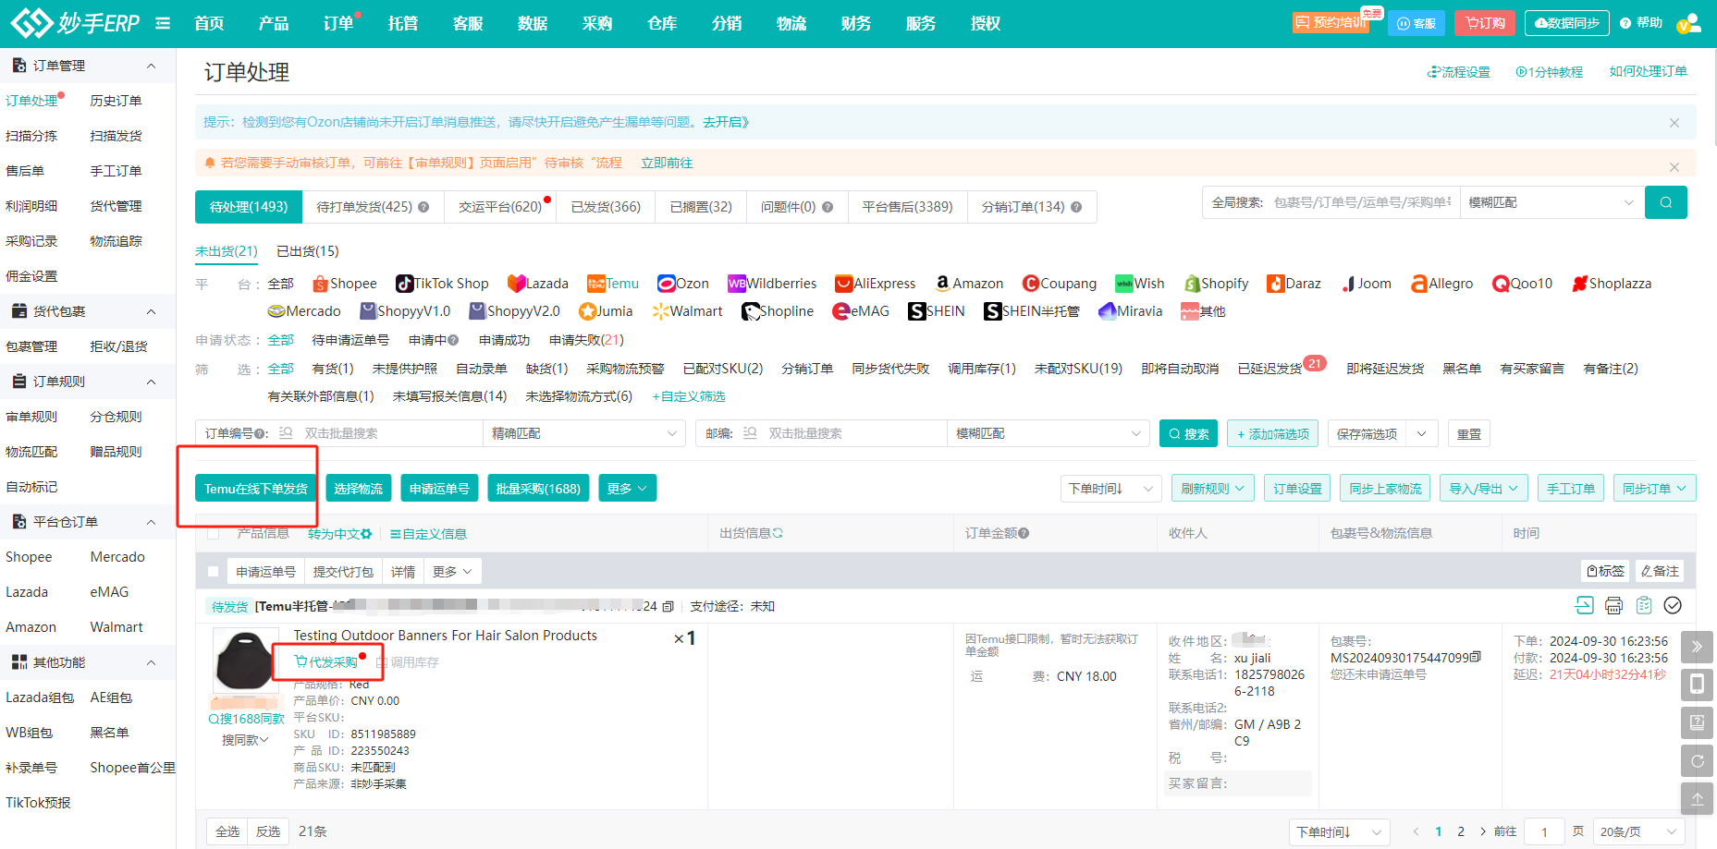Filter orders by Allegro platform

[1441, 284]
